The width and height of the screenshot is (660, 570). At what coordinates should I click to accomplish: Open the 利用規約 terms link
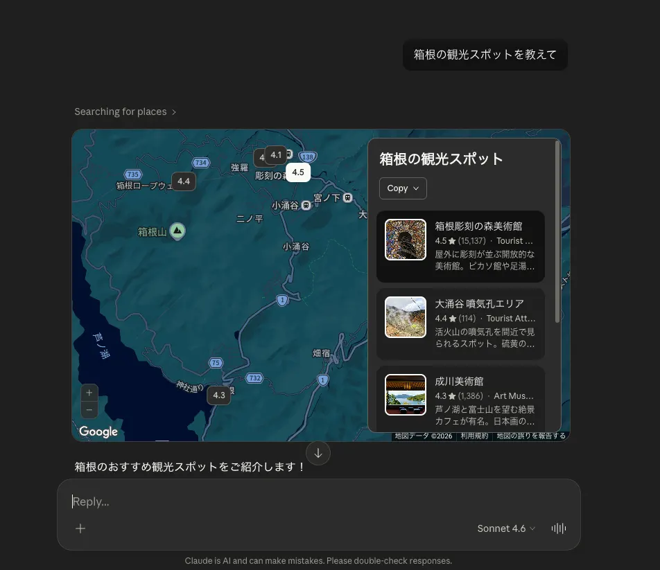(x=474, y=436)
